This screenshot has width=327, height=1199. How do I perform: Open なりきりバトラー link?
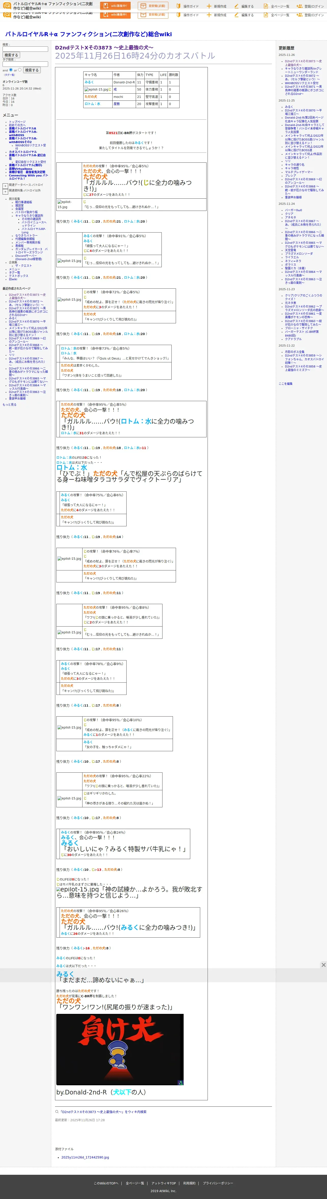click(26, 236)
